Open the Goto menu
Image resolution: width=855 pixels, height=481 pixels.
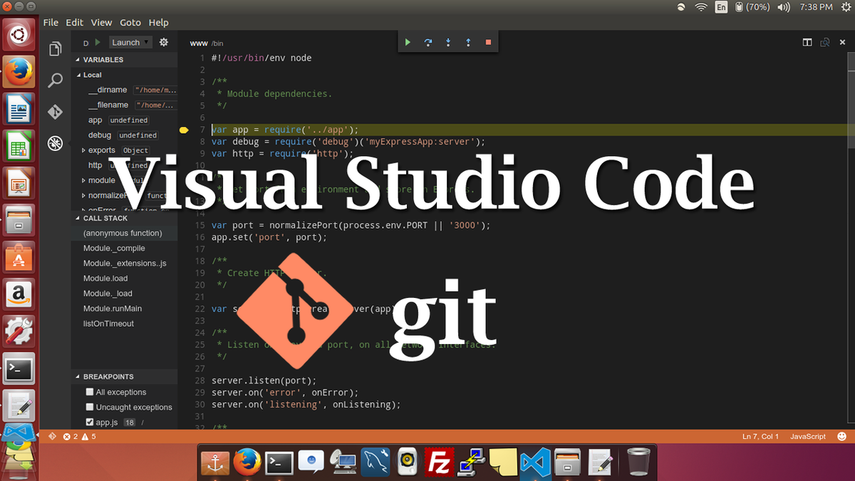point(130,23)
